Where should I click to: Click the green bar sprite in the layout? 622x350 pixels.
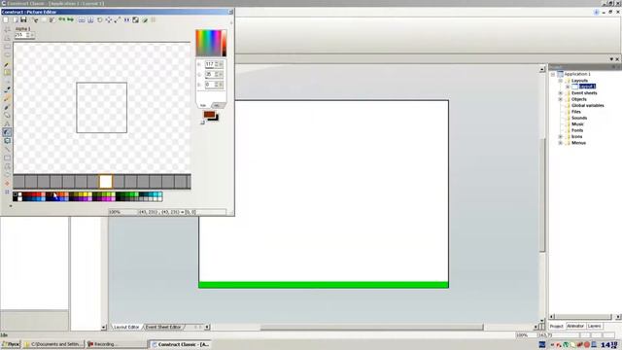pyautogui.click(x=324, y=285)
